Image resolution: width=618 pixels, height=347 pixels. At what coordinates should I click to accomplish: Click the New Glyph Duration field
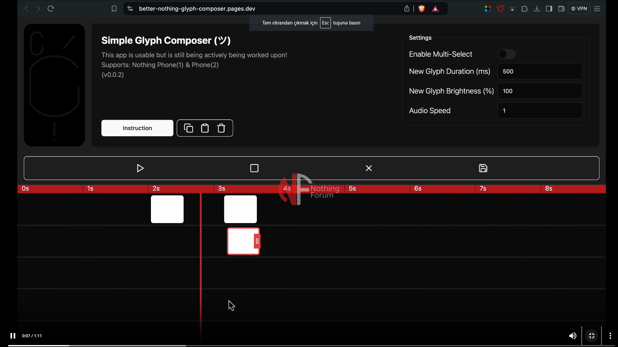(x=540, y=71)
